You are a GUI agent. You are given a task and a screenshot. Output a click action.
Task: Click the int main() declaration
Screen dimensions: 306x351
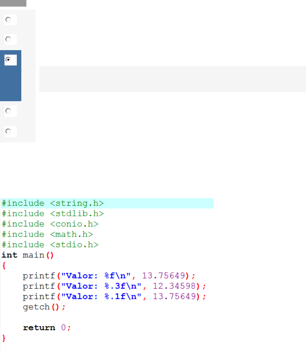pyautogui.click(x=27, y=255)
